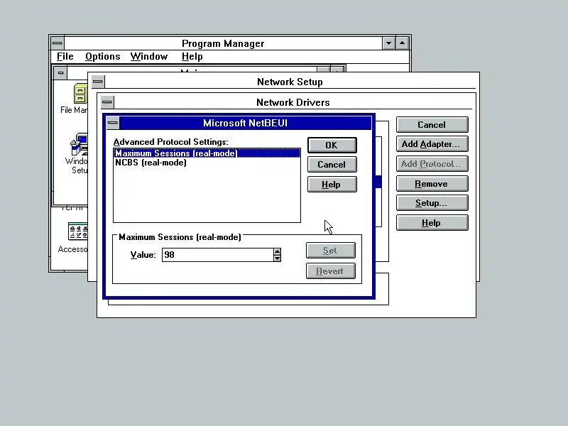The width and height of the screenshot is (568, 426).
Task: Cancel the Microsoft NetBEUI dialog
Action: tap(332, 165)
